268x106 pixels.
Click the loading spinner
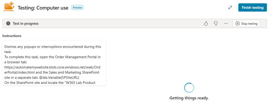tap(189, 88)
